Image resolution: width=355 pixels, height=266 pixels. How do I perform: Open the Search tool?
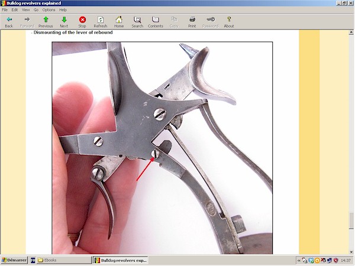click(137, 22)
